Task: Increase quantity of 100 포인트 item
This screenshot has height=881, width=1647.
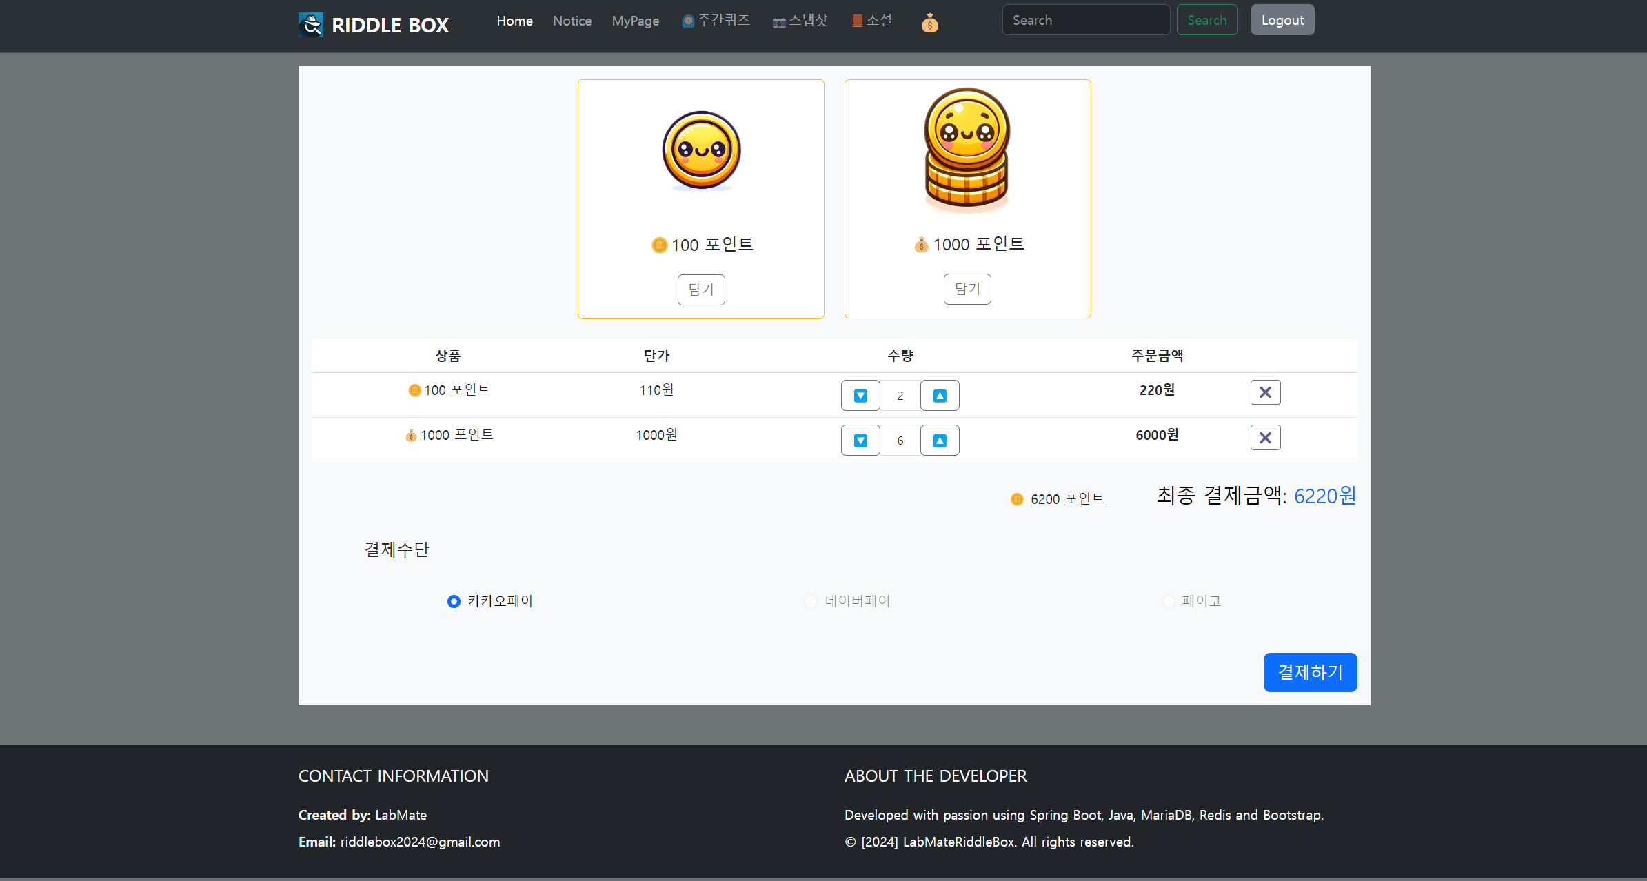Action: pos(939,396)
